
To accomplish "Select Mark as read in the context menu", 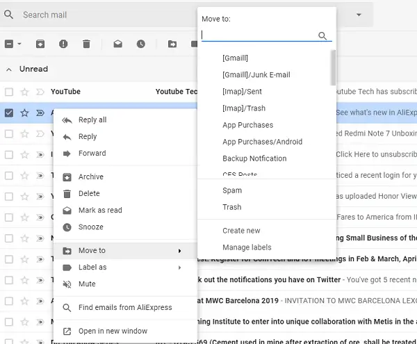I will click(125, 211).
